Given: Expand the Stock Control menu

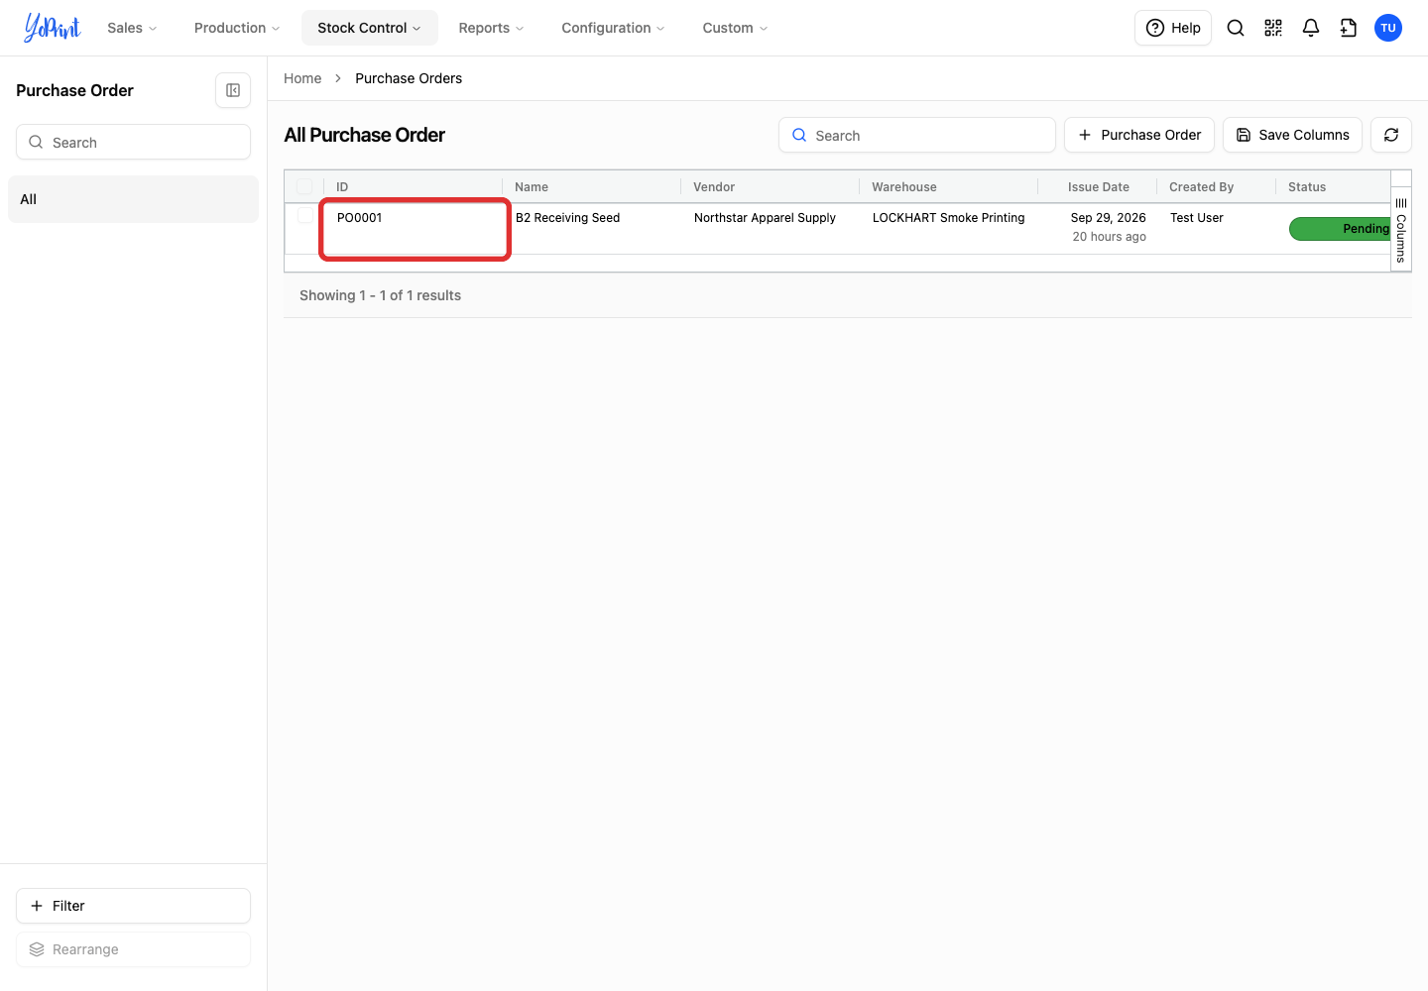Looking at the screenshot, I should (369, 28).
